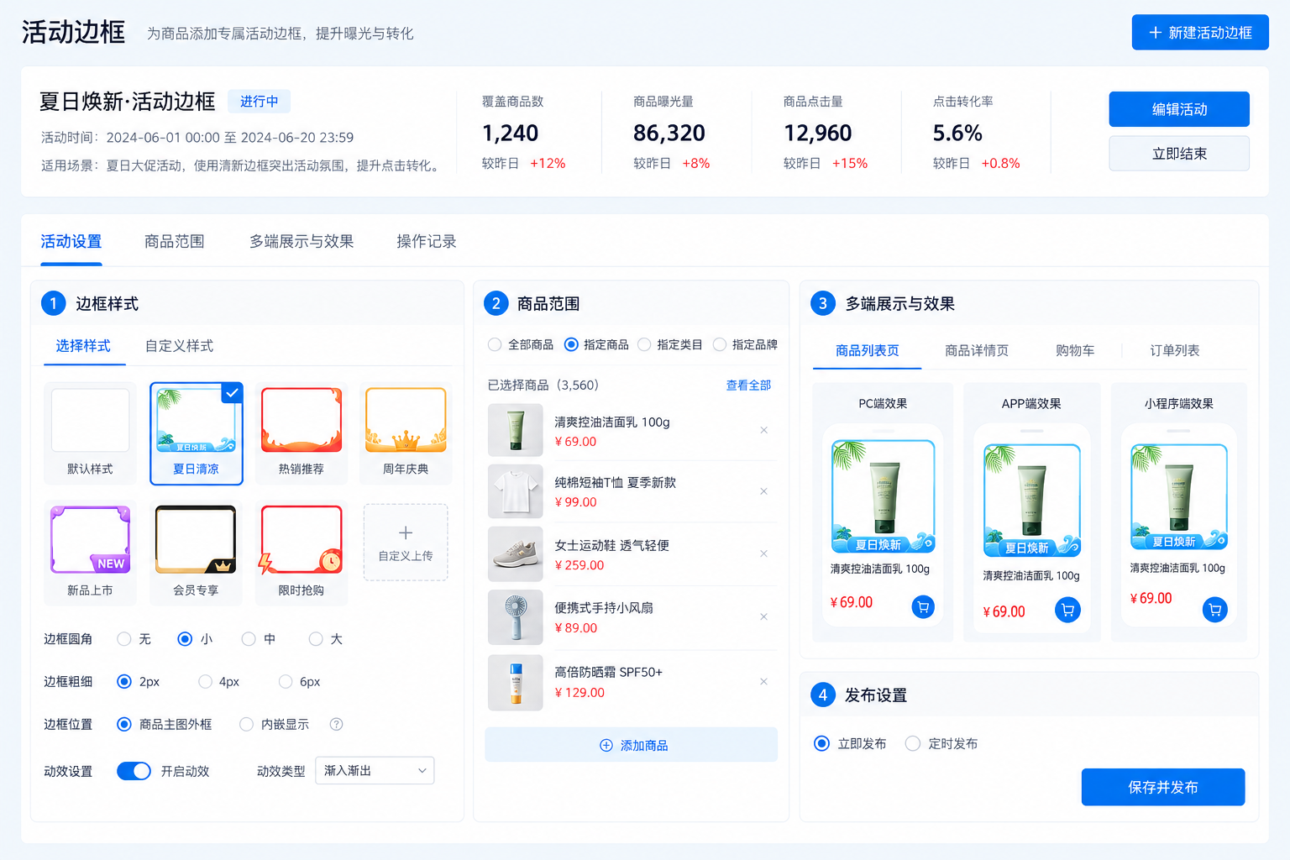Set 边框圆角 to 无
1290x860 pixels.
tap(124, 639)
